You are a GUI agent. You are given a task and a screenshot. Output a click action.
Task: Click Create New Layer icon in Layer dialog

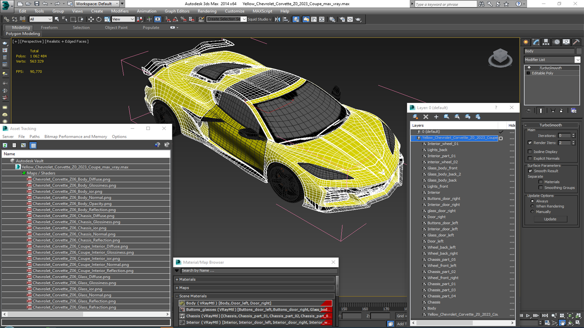(415, 117)
